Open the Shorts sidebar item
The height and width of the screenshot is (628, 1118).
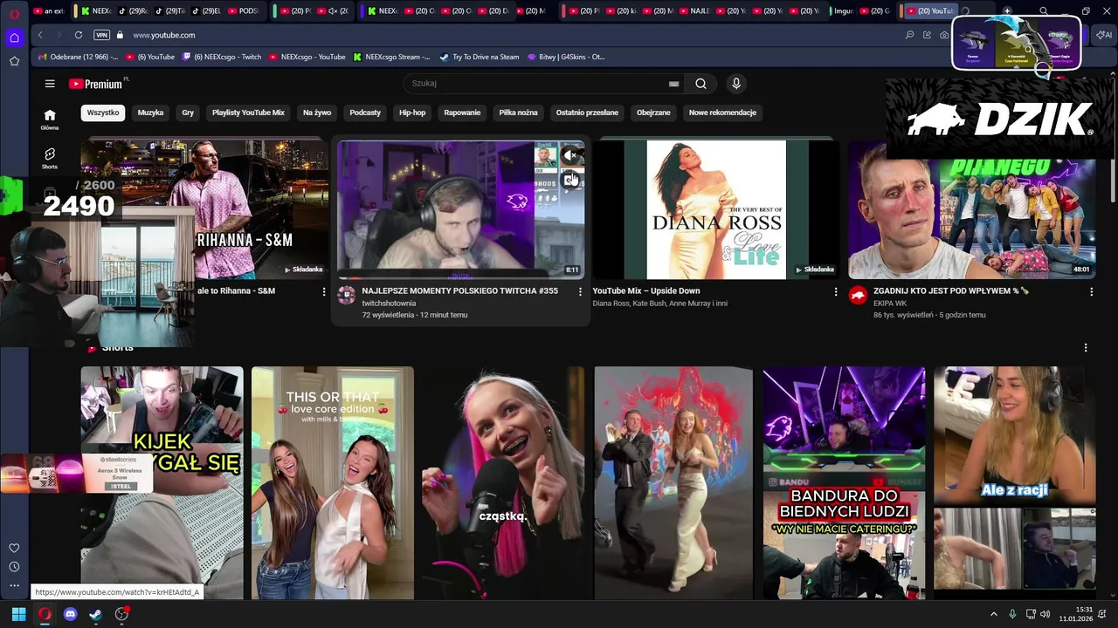pyautogui.click(x=50, y=158)
